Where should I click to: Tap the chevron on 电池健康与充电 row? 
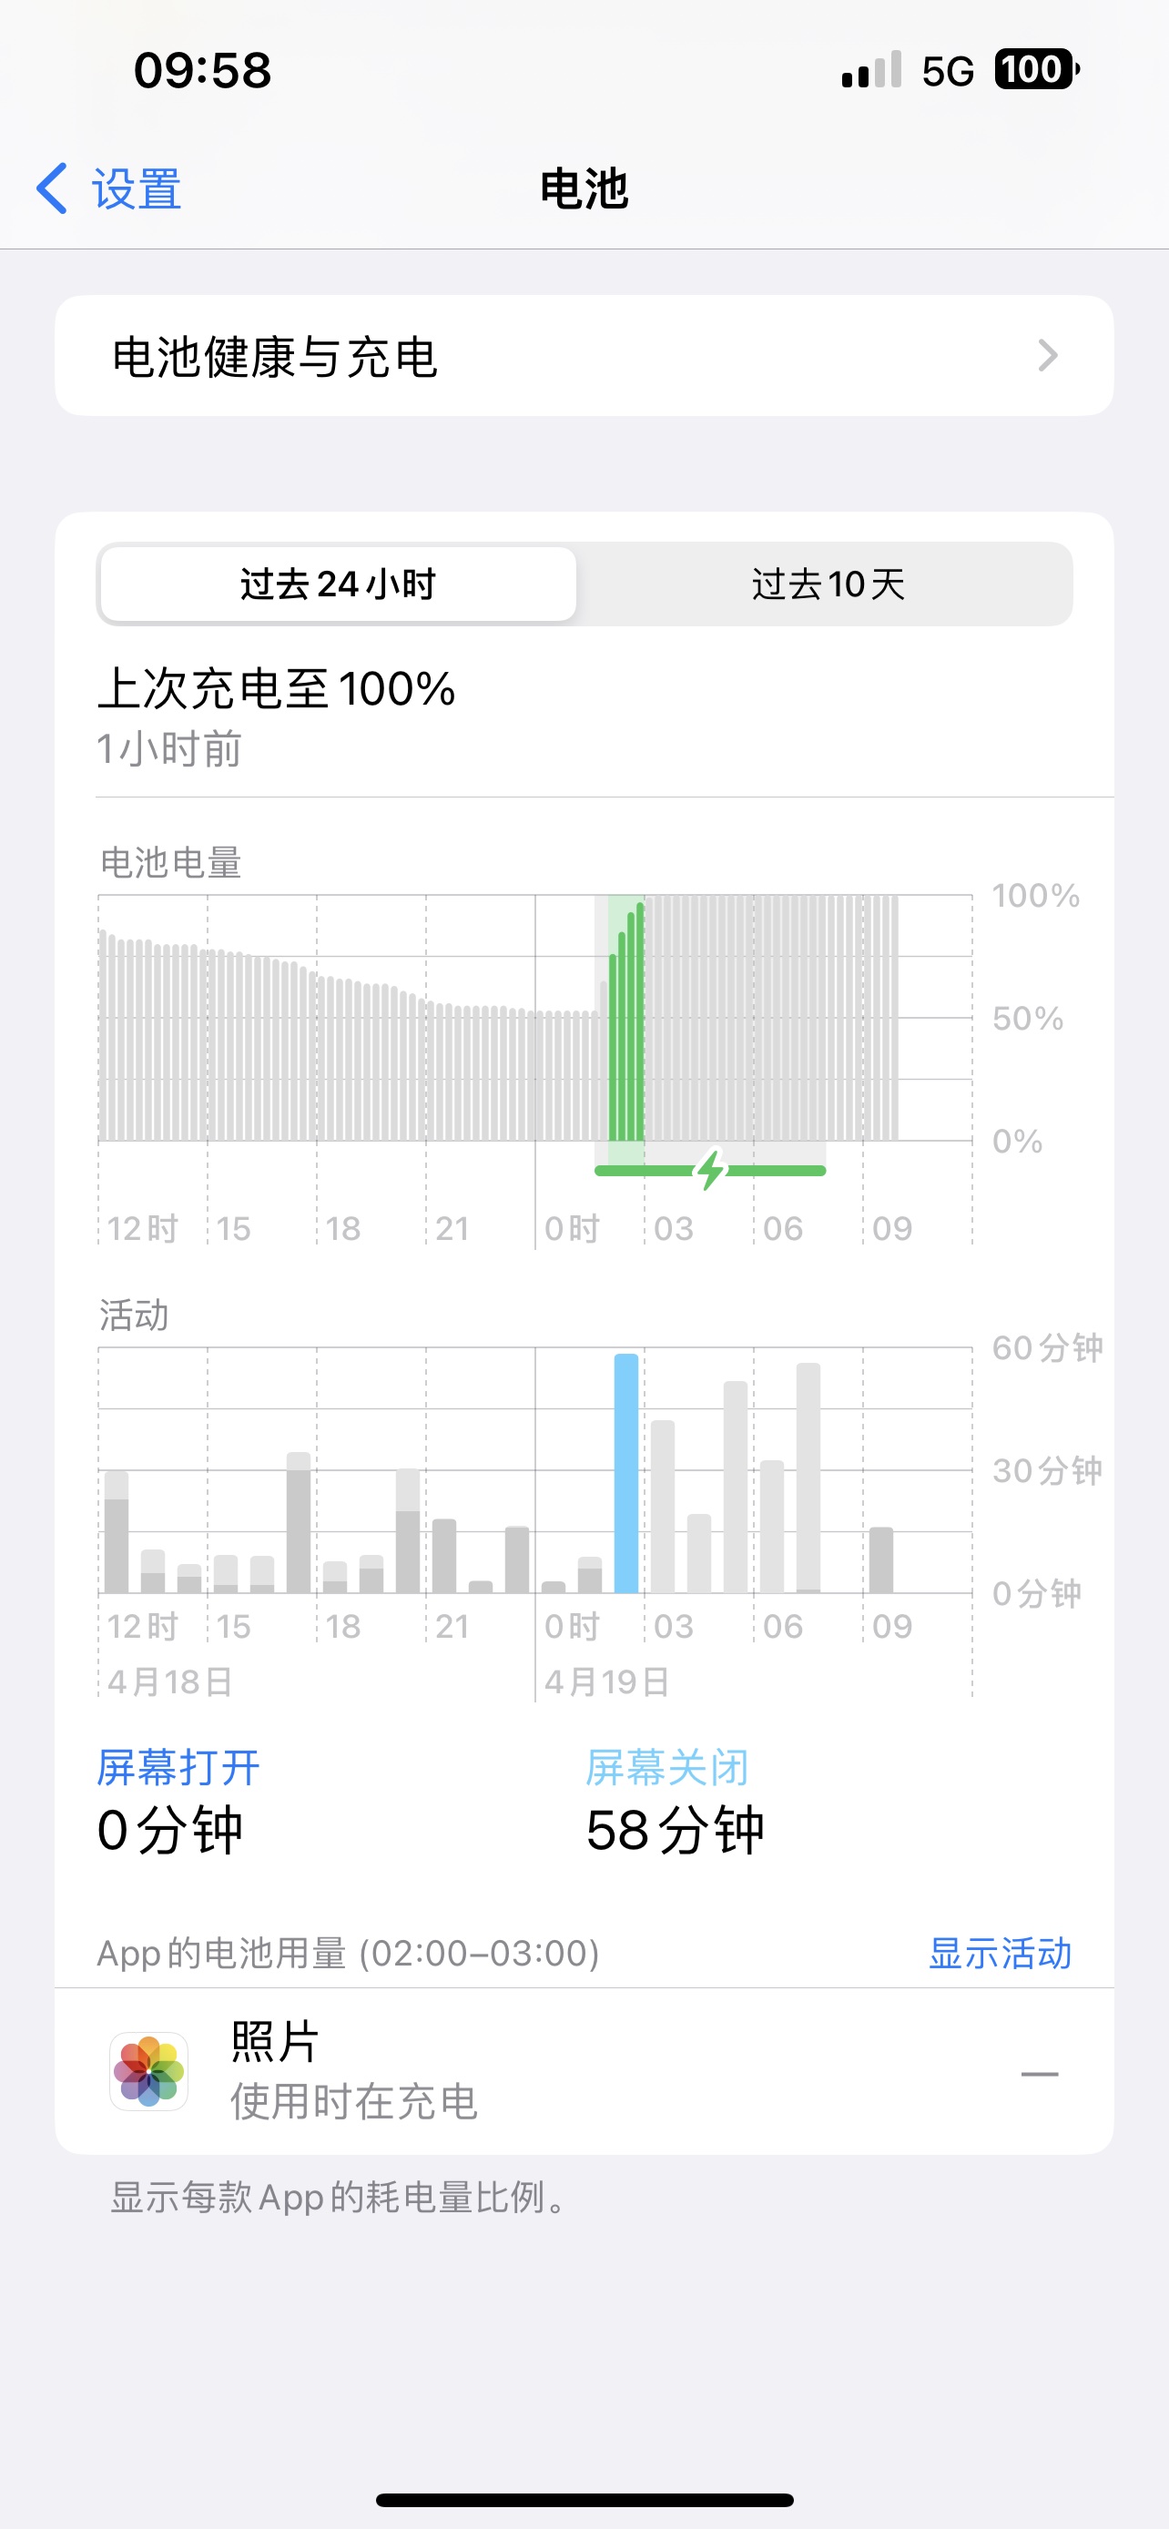point(1047,355)
